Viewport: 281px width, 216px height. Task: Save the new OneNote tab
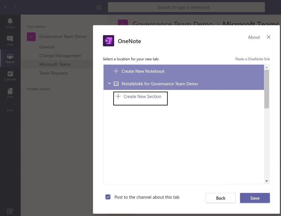tap(255, 198)
